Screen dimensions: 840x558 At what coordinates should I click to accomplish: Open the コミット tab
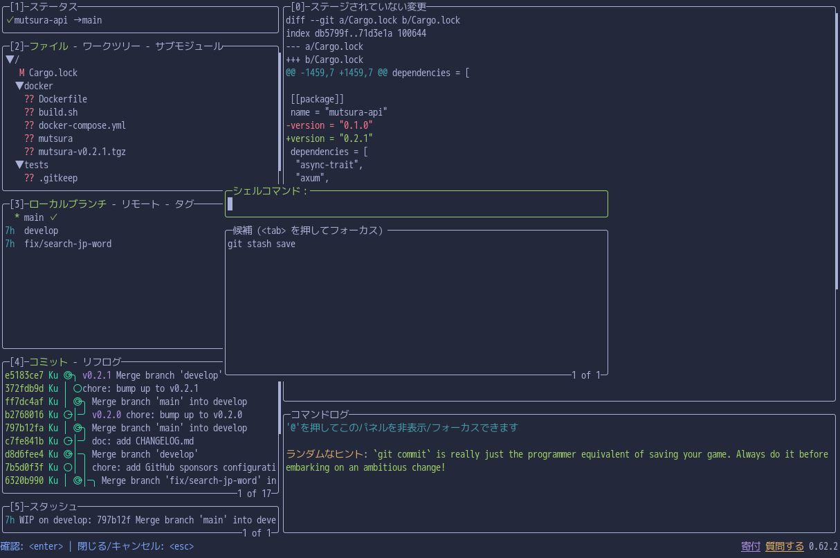coord(48,362)
